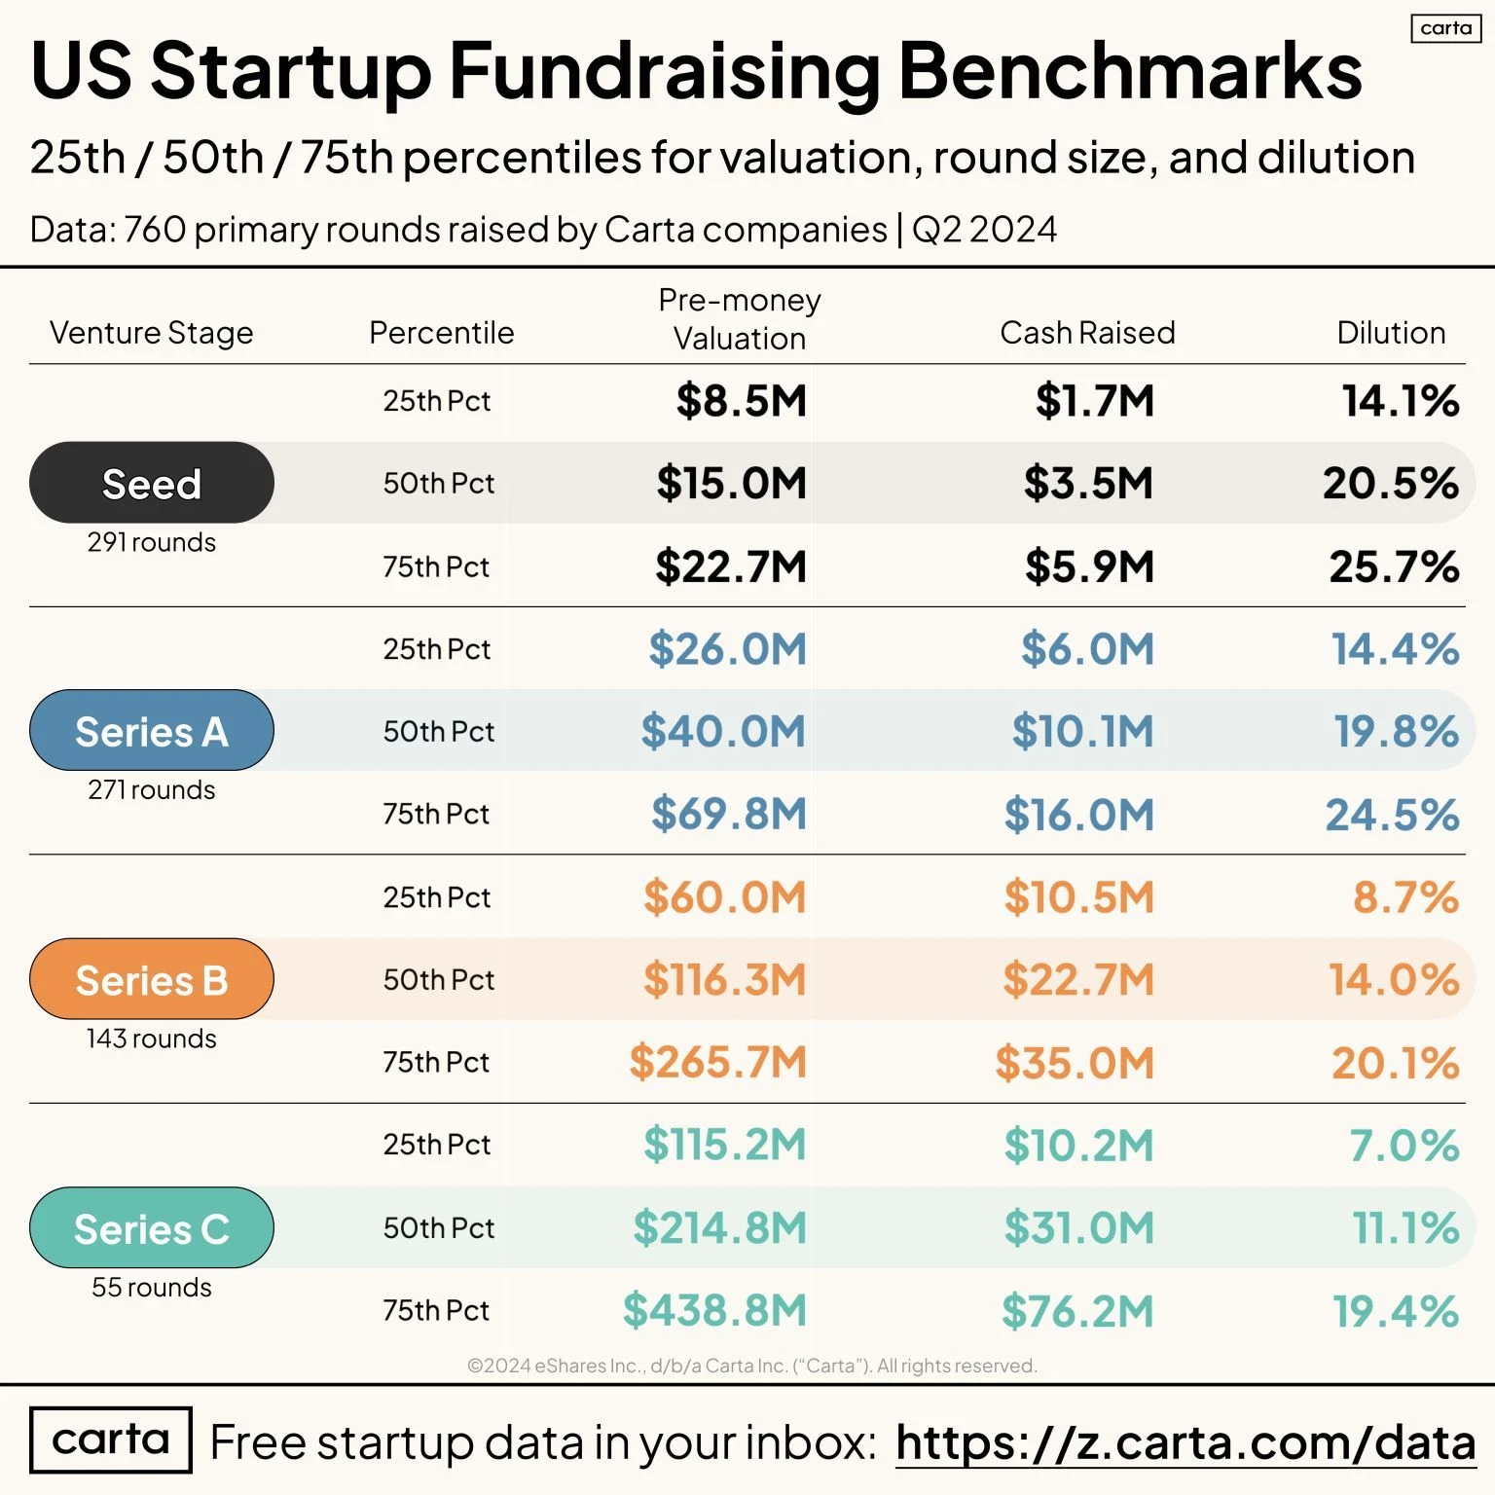Select the Seed stage badge
1495x1495 pixels.
(152, 483)
